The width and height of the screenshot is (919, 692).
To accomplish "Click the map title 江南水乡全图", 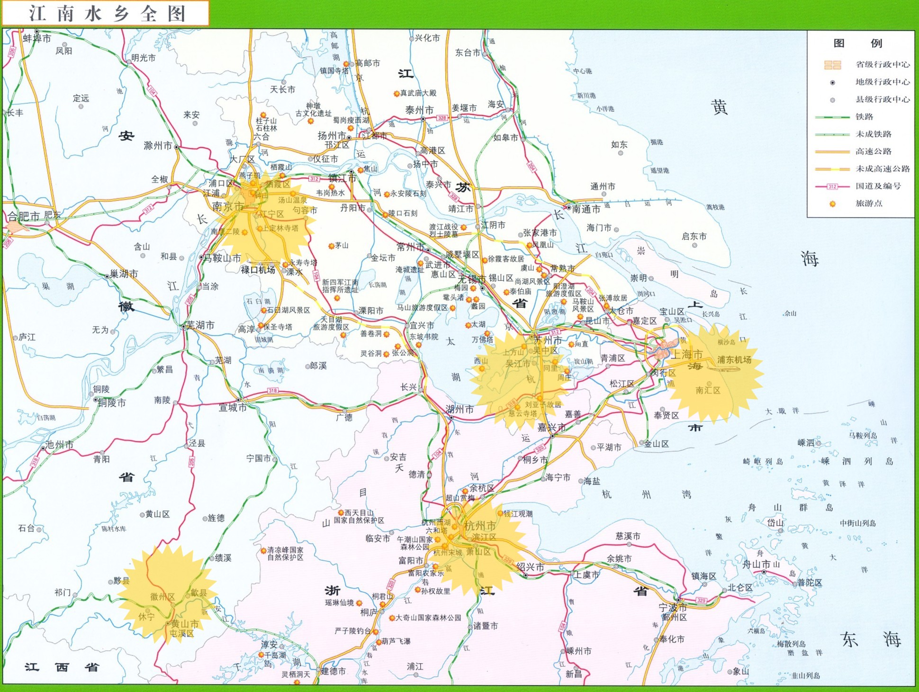I will coord(108,13).
